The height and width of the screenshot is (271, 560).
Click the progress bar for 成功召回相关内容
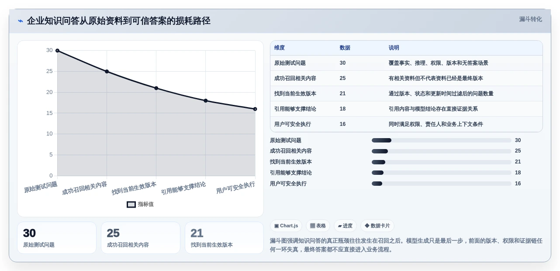(x=442, y=151)
